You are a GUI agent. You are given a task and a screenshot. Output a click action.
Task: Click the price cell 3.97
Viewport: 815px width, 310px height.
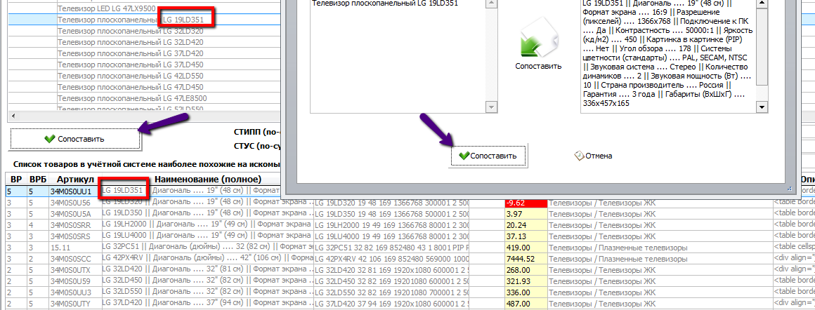point(526,213)
